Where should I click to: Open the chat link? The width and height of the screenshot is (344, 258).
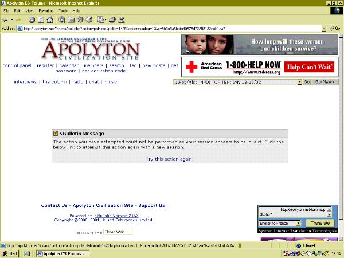pyautogui.click(x=94, y=82)
